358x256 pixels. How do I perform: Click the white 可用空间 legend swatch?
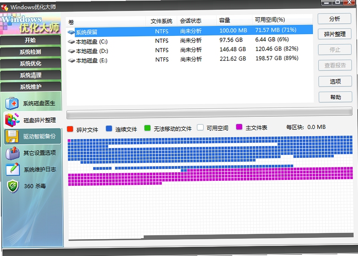pyautogui.click(x=200, y=128)
